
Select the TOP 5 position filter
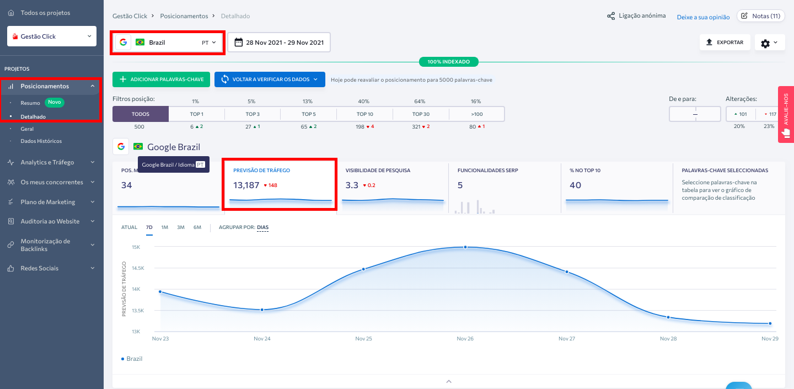(x=309, y=114)
